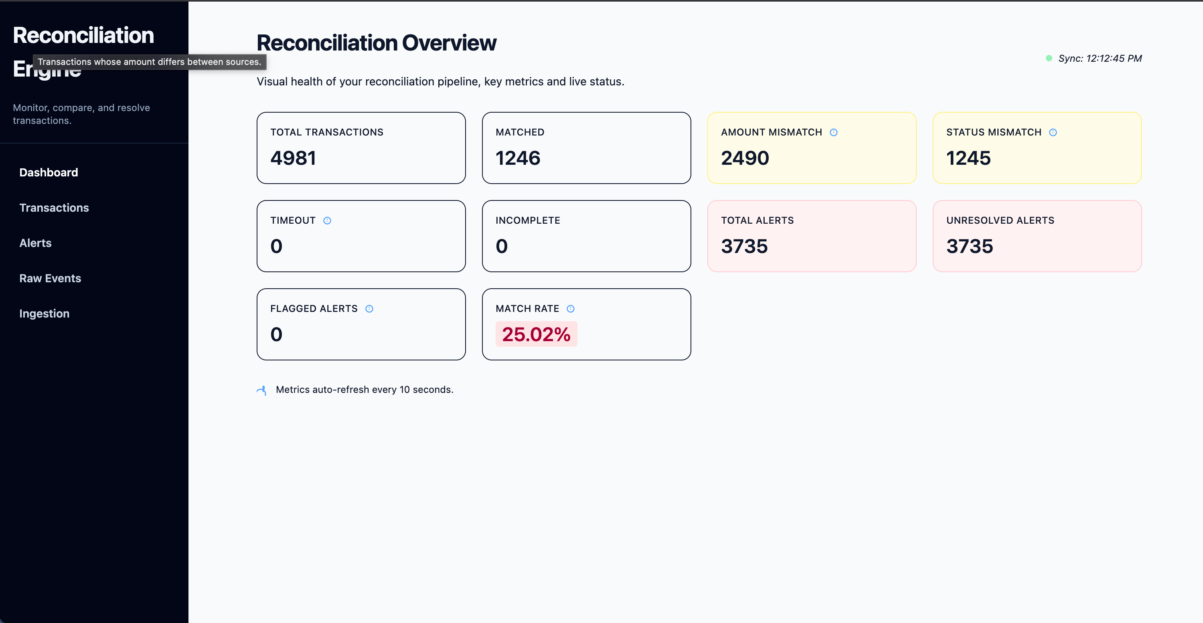Click the info icon beside Match Rate

tap(570, 308)
